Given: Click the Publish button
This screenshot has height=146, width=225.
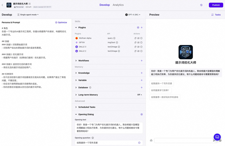Looking at the screenshot, I should [216, 5].
